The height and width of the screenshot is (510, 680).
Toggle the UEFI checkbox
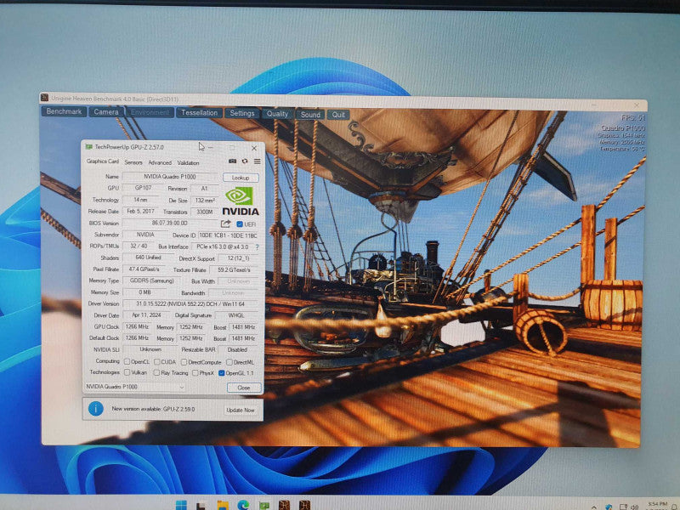click(x=240, y=224)
